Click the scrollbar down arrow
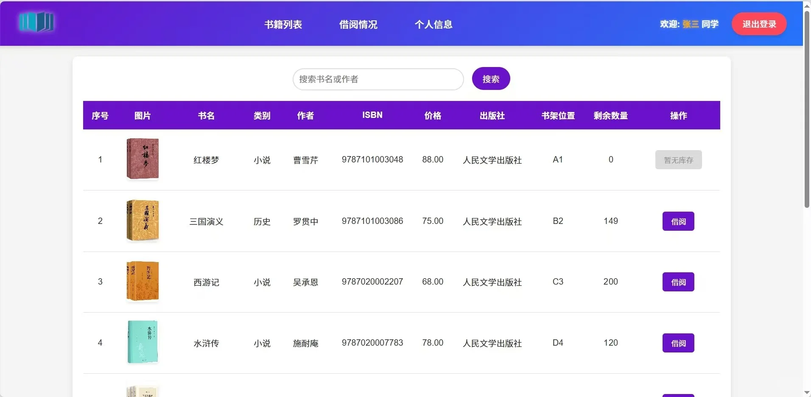Screen dimensions: 811x397 coord(807,392)
